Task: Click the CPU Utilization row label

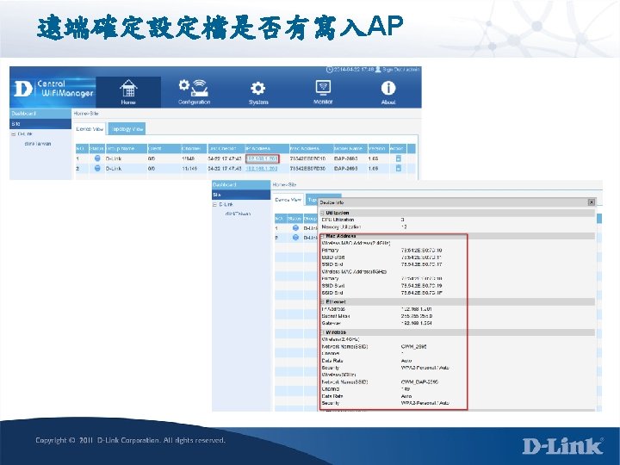Action: point(338,220)
